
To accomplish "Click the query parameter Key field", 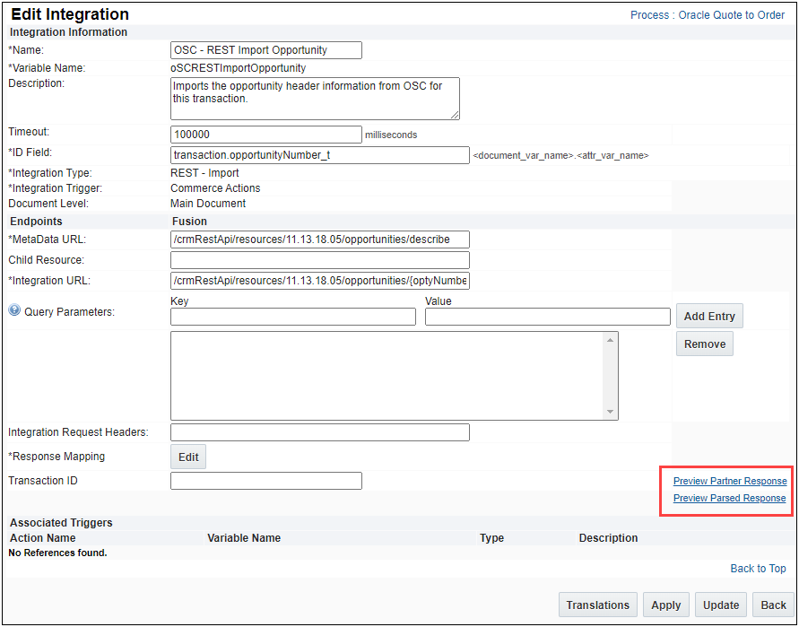I will point(292,317).
